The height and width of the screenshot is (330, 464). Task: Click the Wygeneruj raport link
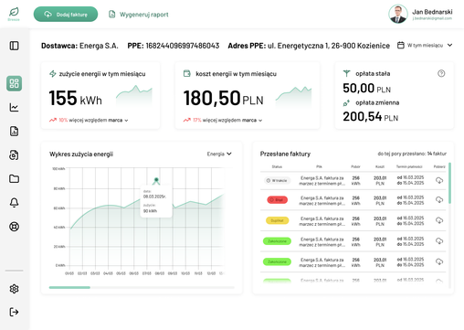[139, 15]
